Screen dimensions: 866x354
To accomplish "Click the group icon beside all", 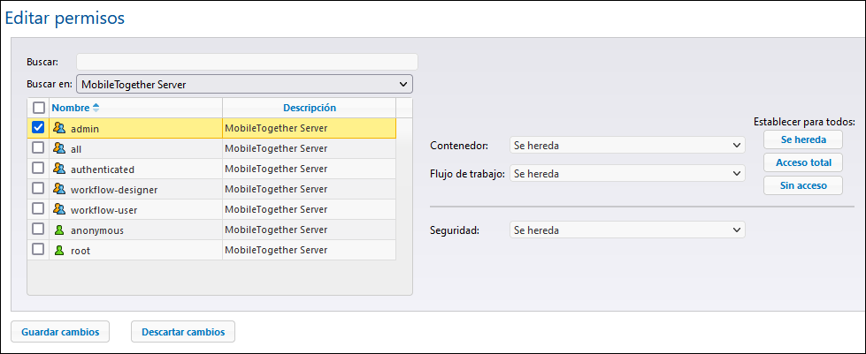I will [59, 148].
